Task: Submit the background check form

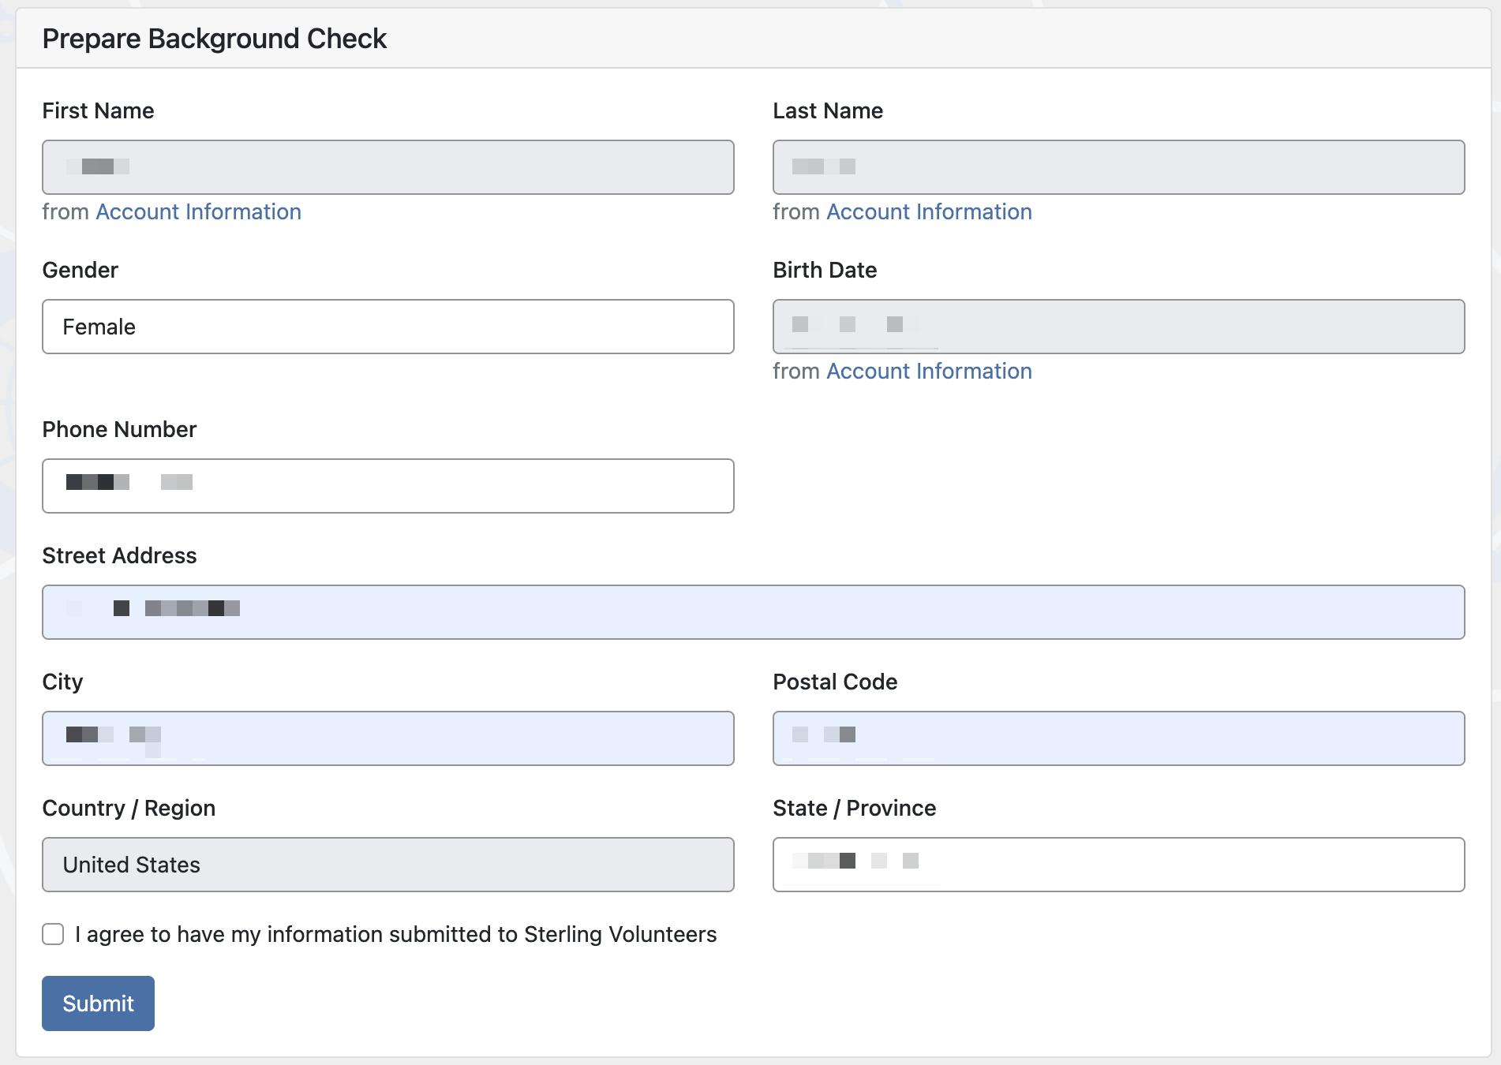Action: pyautogui.click(x=98, y=1003)
